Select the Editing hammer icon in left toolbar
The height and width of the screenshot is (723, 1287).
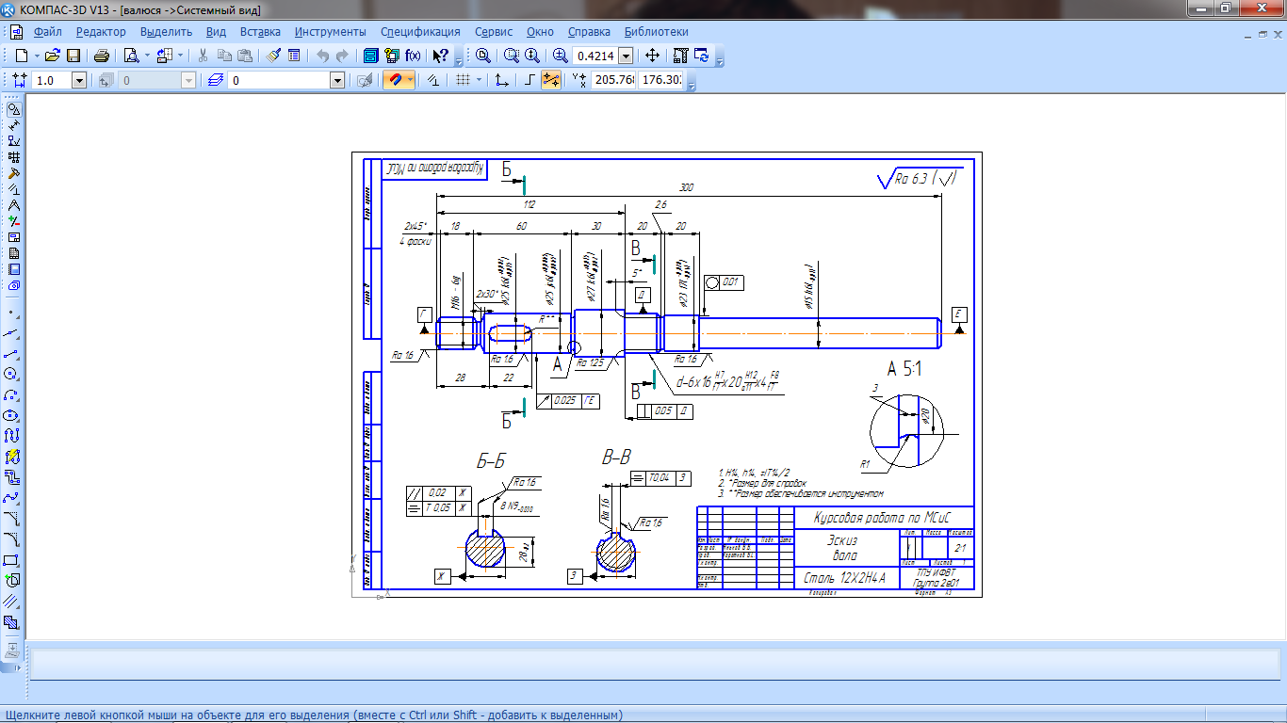(14, 173)
